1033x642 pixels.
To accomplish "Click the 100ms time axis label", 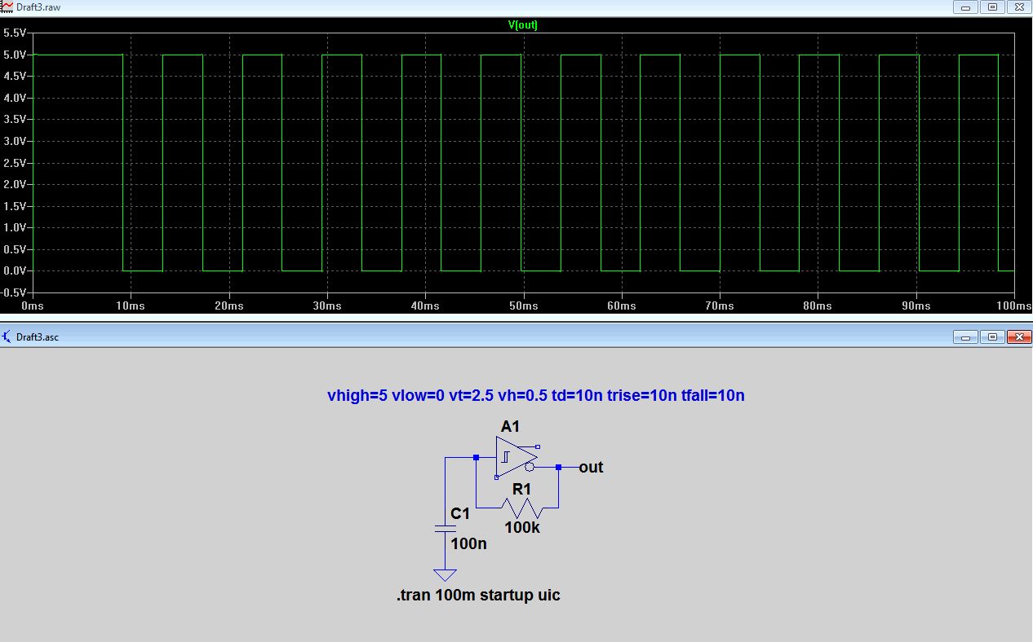I will click(1014, 306).
